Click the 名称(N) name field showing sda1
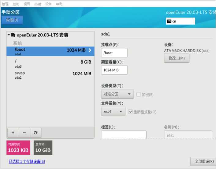Viewport: 216px width, 169px height. [188, 134]
